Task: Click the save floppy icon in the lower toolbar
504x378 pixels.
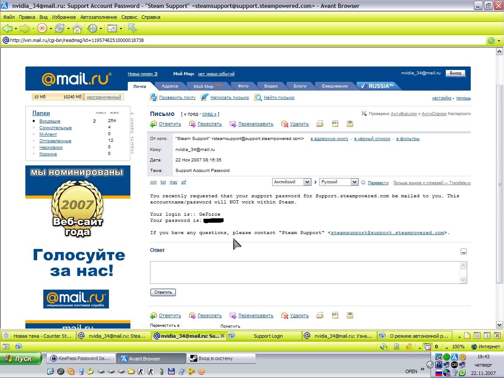Action: tap(350, 315)
